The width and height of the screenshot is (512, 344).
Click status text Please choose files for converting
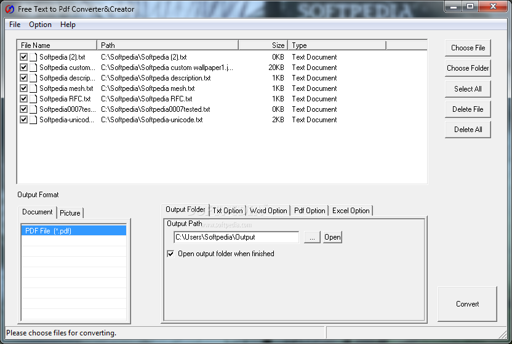tap(62, 333)
